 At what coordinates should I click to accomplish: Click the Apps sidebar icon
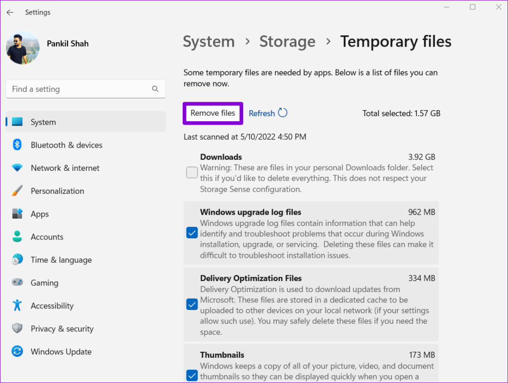(17, 214)
